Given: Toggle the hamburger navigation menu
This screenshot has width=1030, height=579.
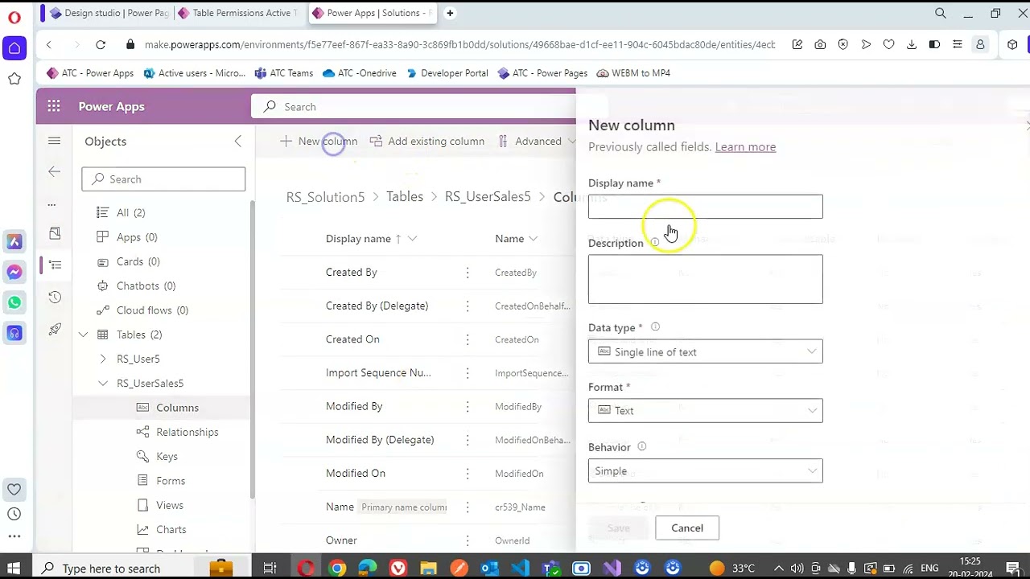Looking at the screenshot, I should coord(54,141).
